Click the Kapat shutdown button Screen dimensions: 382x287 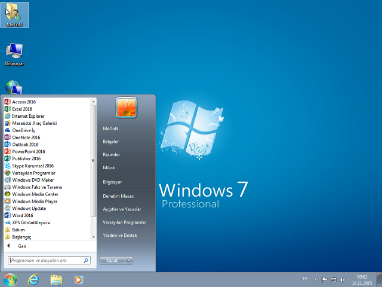[112, 260]
